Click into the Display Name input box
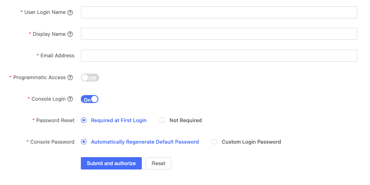This screenshot has width=370, height=185. [219, 34]
